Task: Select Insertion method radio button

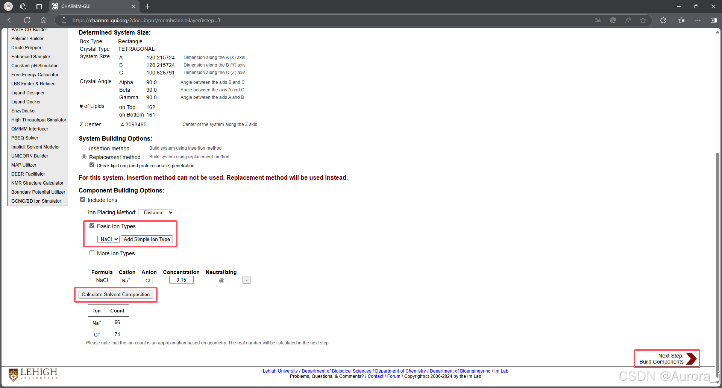Action: [84, 148]
